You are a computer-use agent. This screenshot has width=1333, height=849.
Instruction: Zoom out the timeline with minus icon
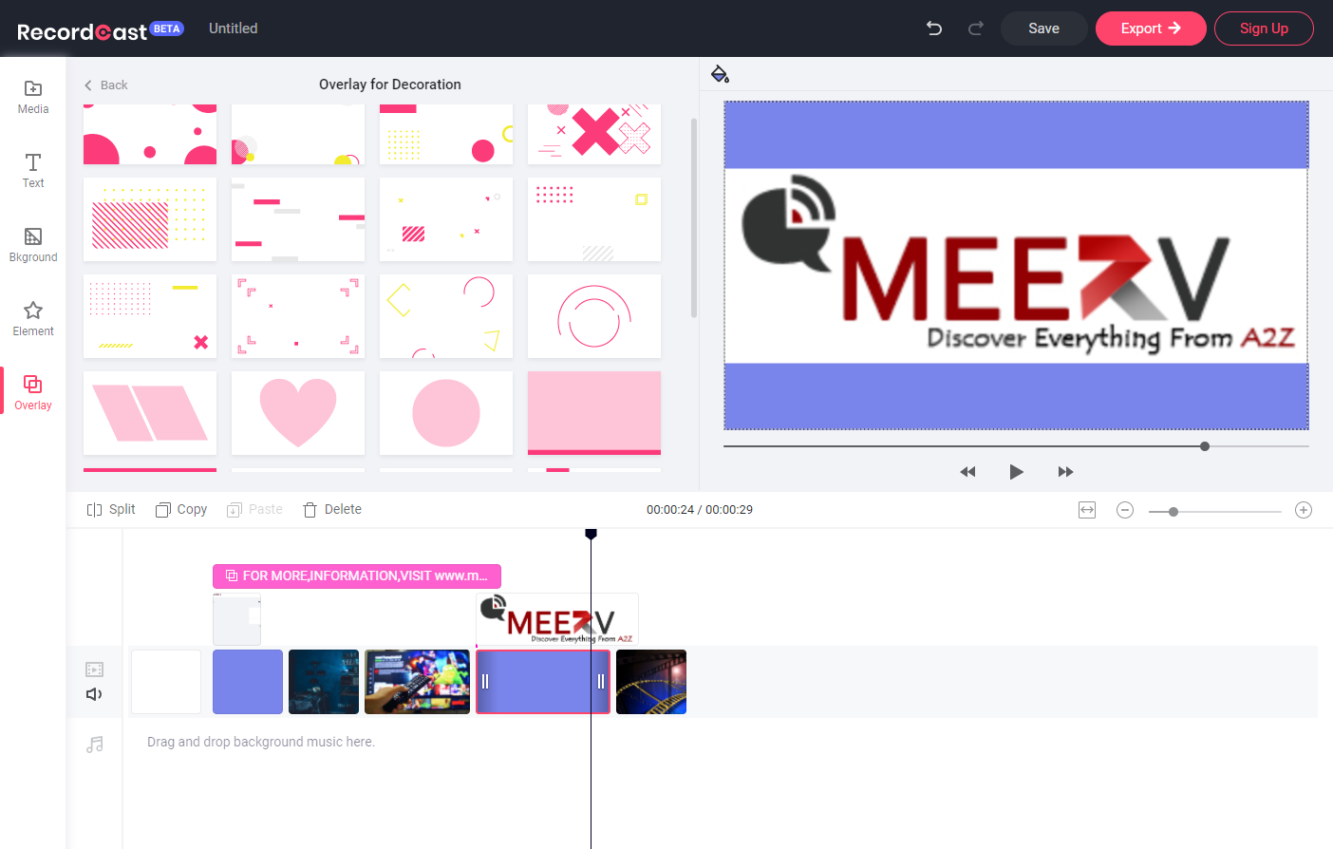[1125, 511]
